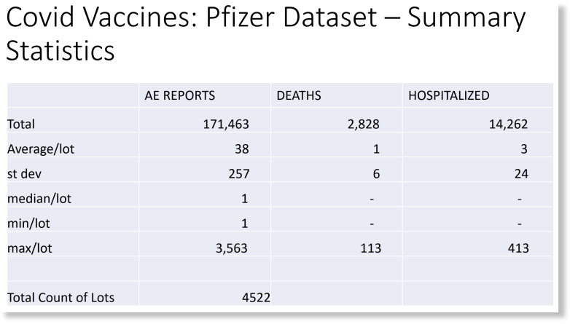Click the empty top-left table header cell
The width and height of the screenshot is (570, 324).
coord(73,95)
